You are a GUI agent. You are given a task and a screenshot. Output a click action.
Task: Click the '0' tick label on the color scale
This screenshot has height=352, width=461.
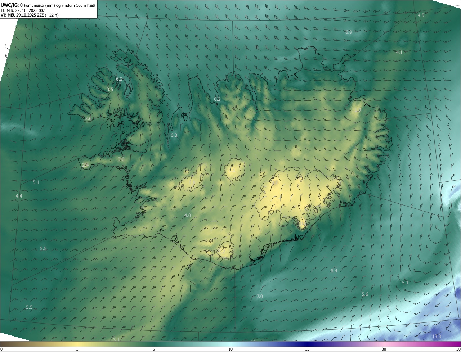[x=1, y=349]
